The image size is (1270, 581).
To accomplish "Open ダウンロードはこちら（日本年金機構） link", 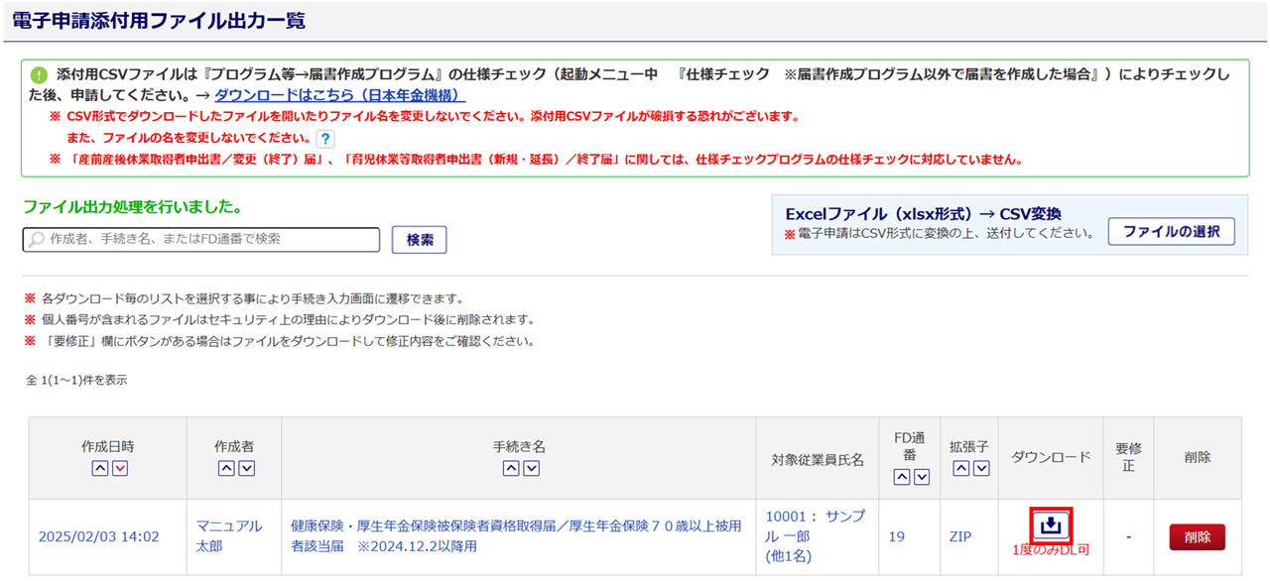I will point(340,95).
